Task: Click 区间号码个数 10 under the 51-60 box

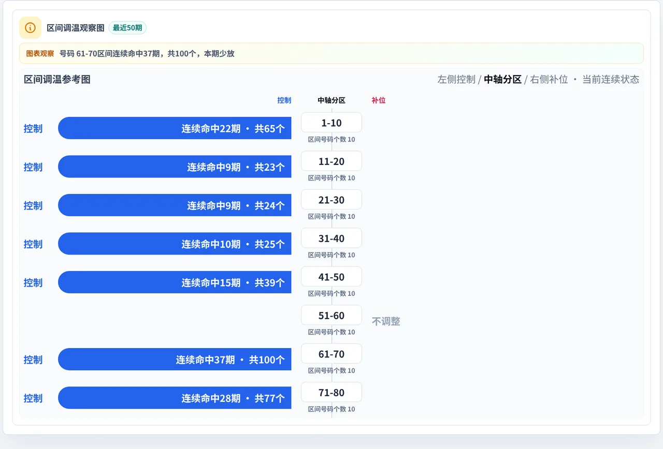Action: tap(331, 332)
